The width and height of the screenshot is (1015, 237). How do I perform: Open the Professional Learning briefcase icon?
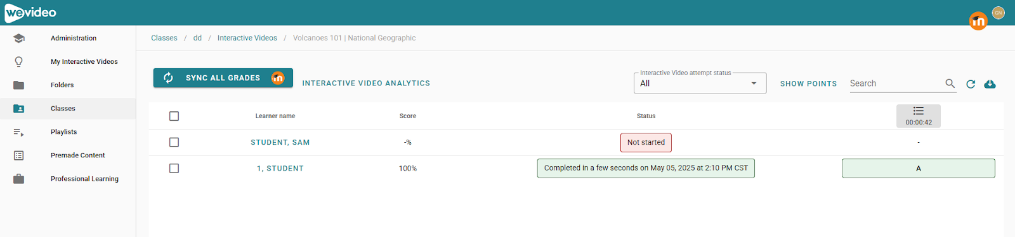pos(19,179)
